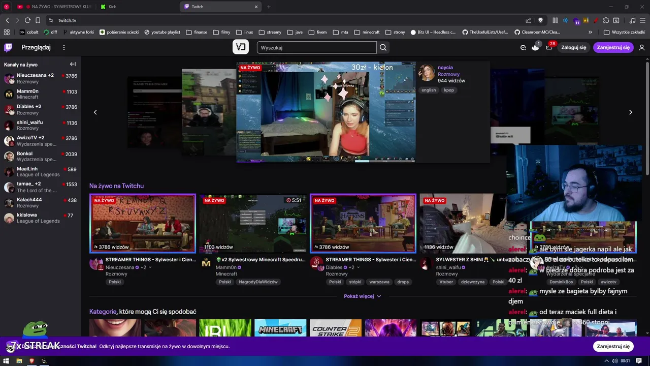Open site settings icon in address bar
Screen dimensions: 650x366
[x=51, y=20]
